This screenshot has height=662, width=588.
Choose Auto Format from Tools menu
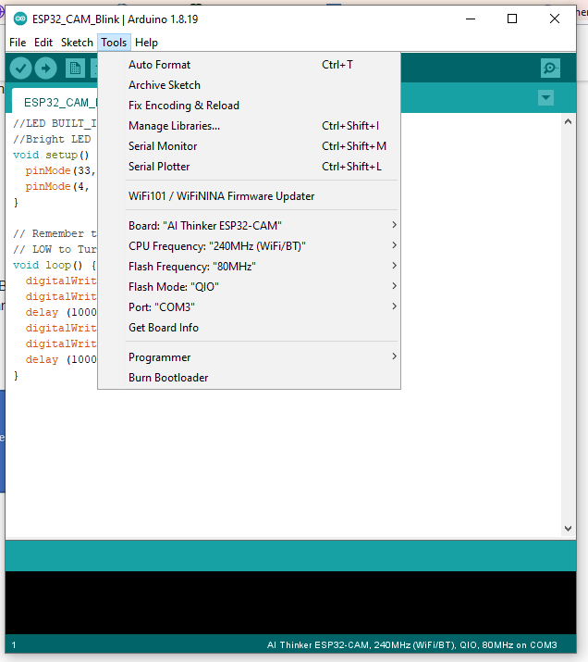coord(249,65)
